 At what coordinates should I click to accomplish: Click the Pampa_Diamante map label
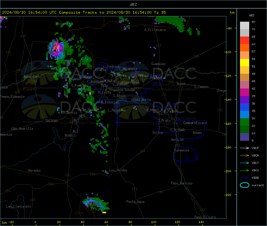coord(12,97)
